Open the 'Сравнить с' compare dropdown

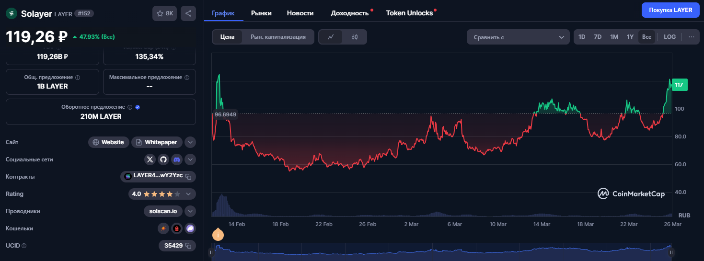518,37
